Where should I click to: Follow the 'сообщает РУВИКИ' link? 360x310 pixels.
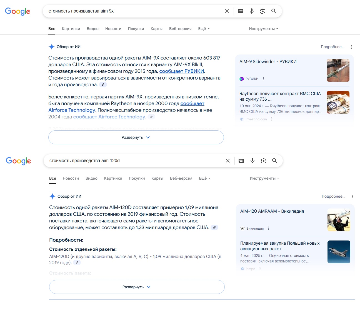tap(182, 71)
